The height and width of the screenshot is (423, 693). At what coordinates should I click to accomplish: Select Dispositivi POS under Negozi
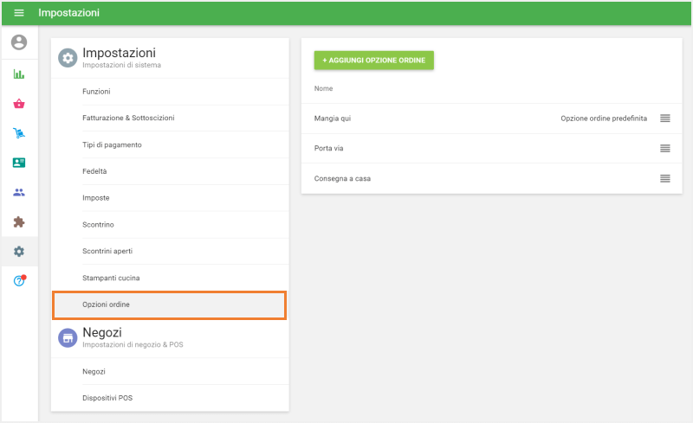coord(107,398)
